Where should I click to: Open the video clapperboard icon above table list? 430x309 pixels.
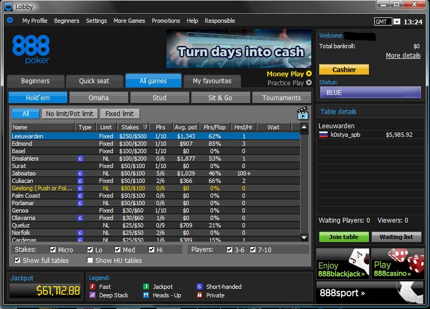point(302,113)
